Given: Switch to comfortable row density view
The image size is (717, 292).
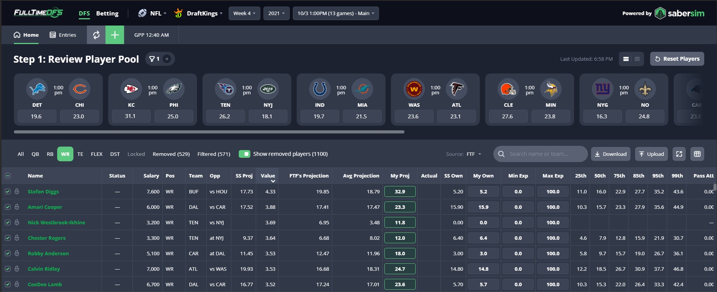Looking at the screenshot, I should pos(626,59).
